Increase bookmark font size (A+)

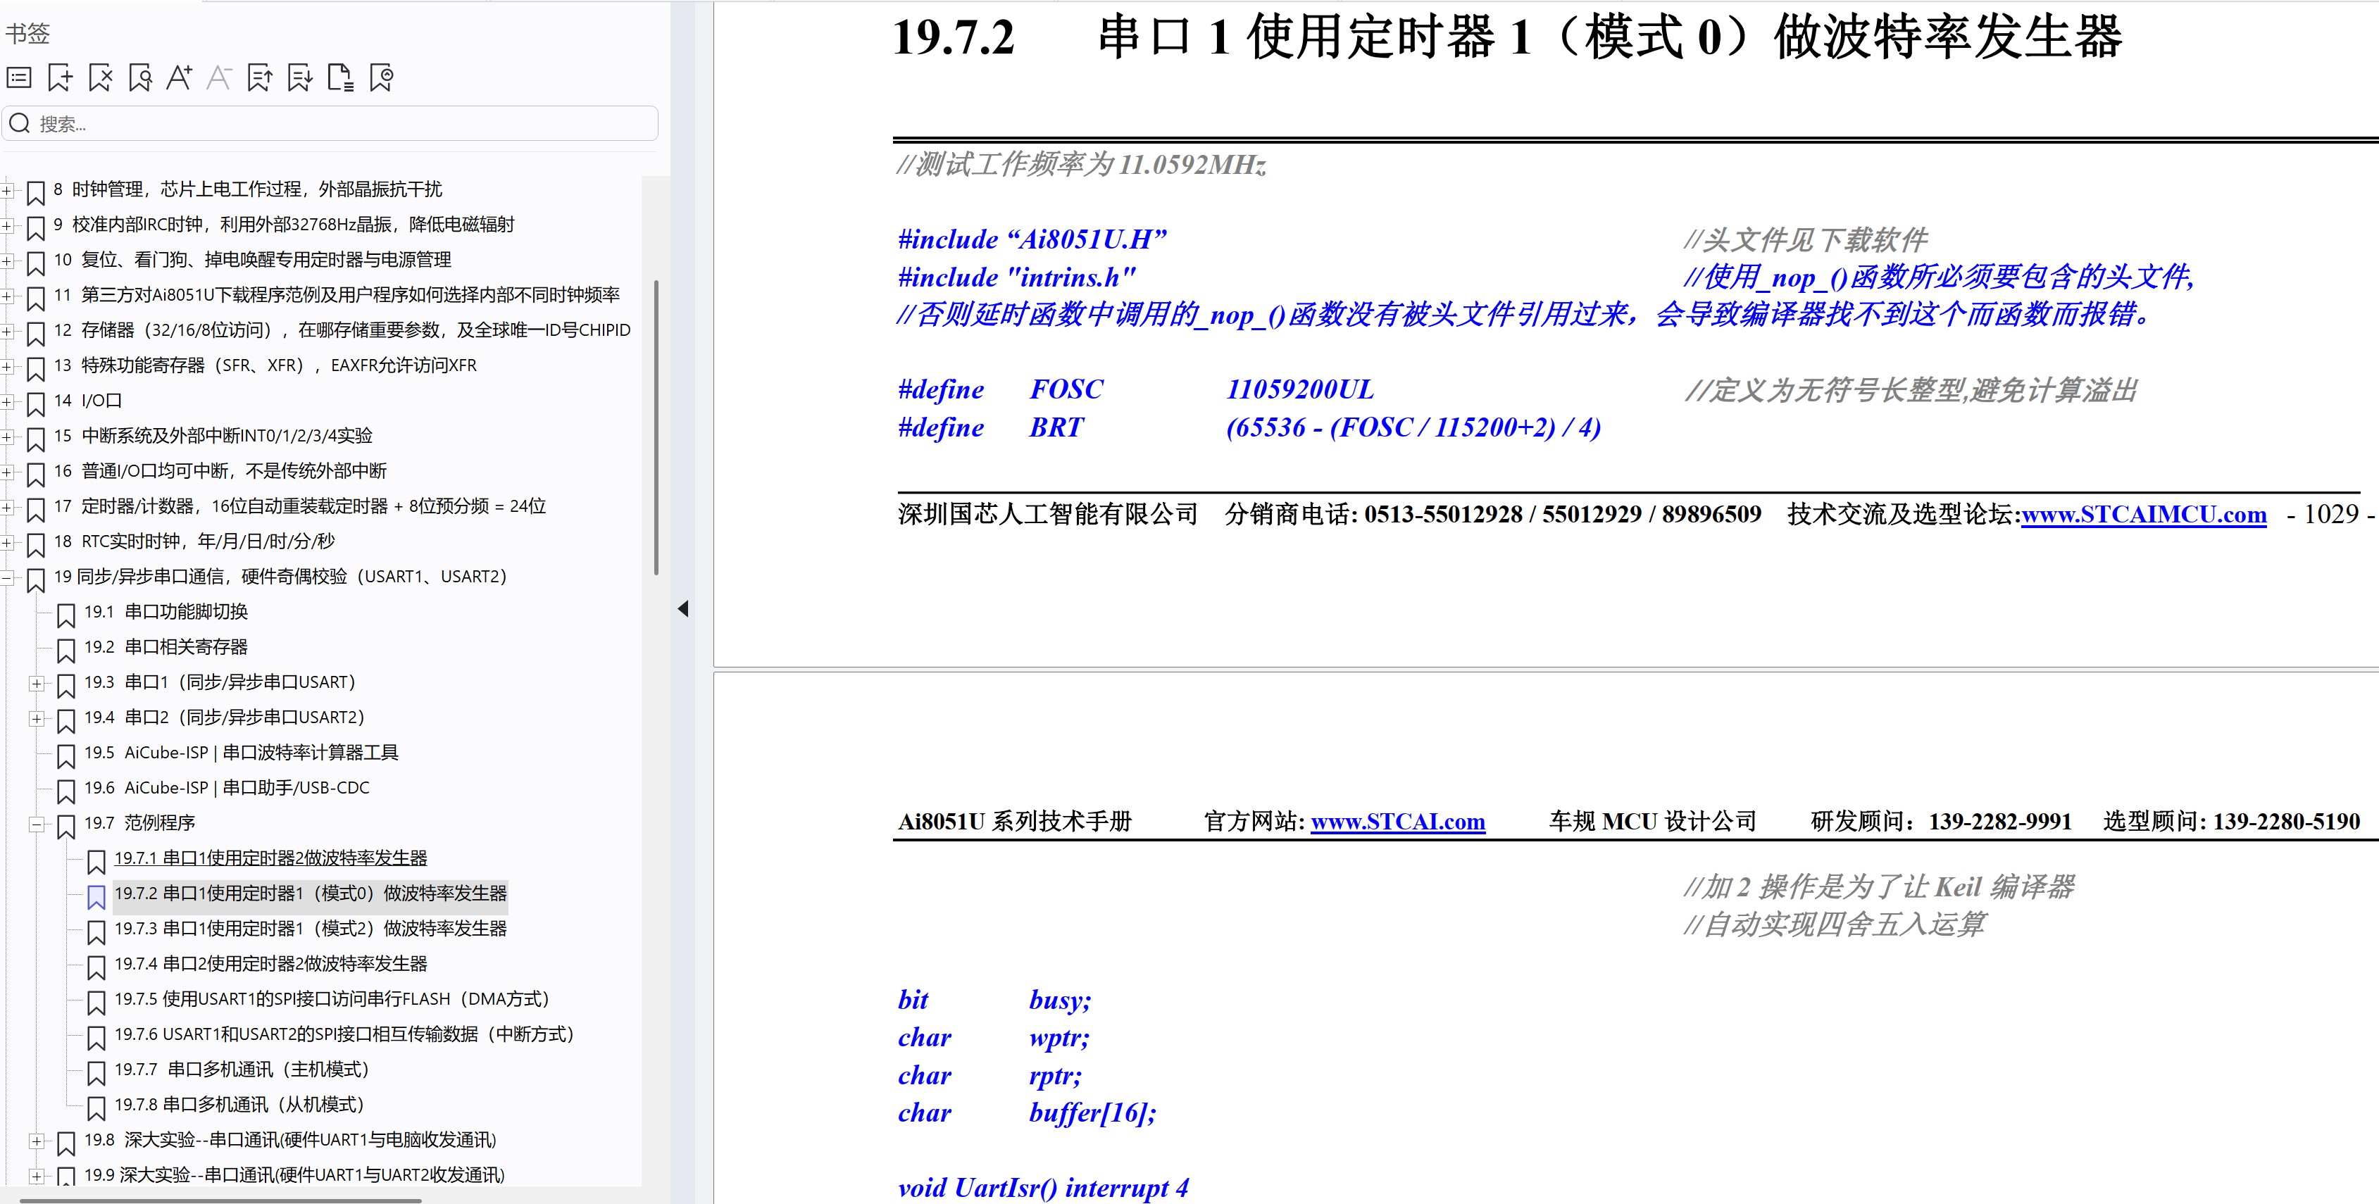[x=179, y=77]
